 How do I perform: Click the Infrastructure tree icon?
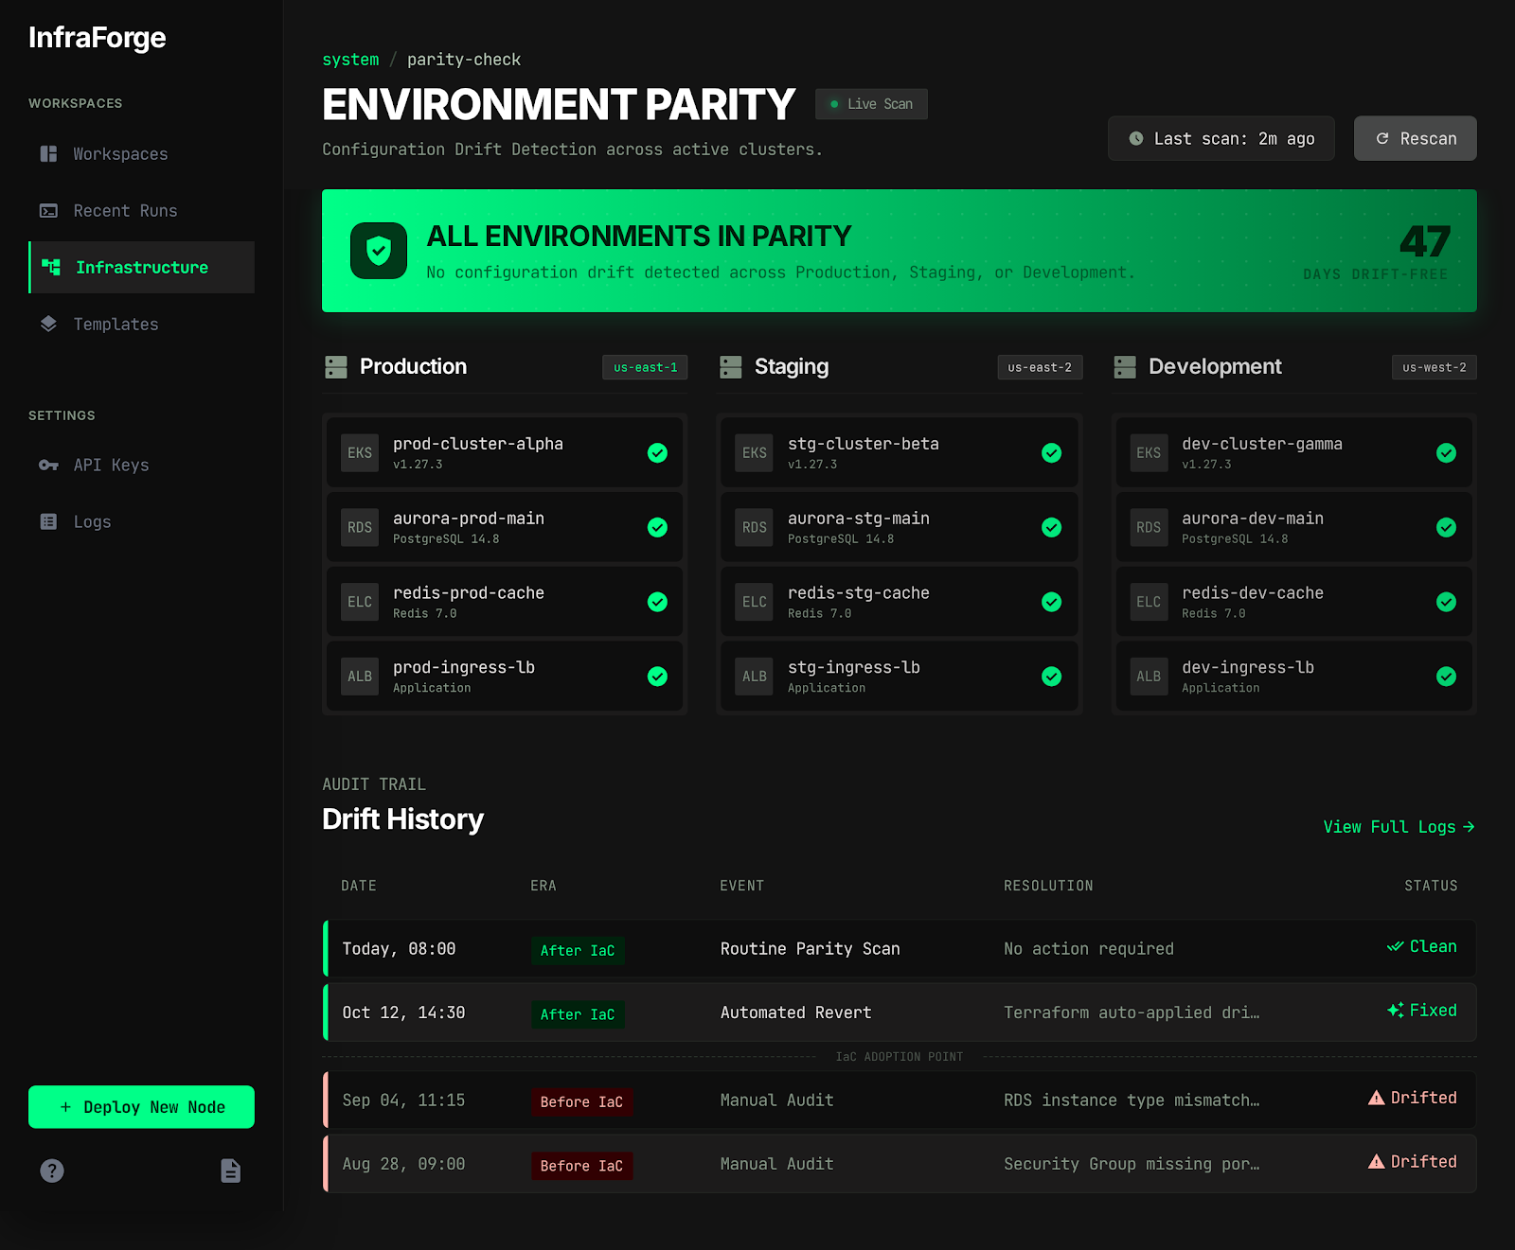pos(51,268)
